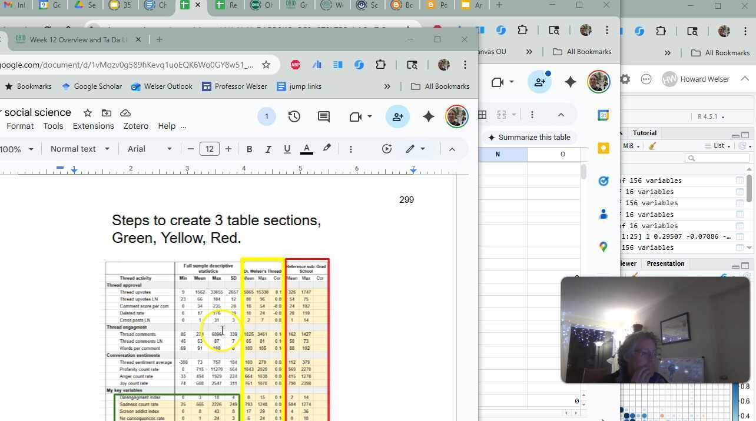The image size is (756, 421).
Task: Toggle bold formatting
Action: click(x=249, y=149)
